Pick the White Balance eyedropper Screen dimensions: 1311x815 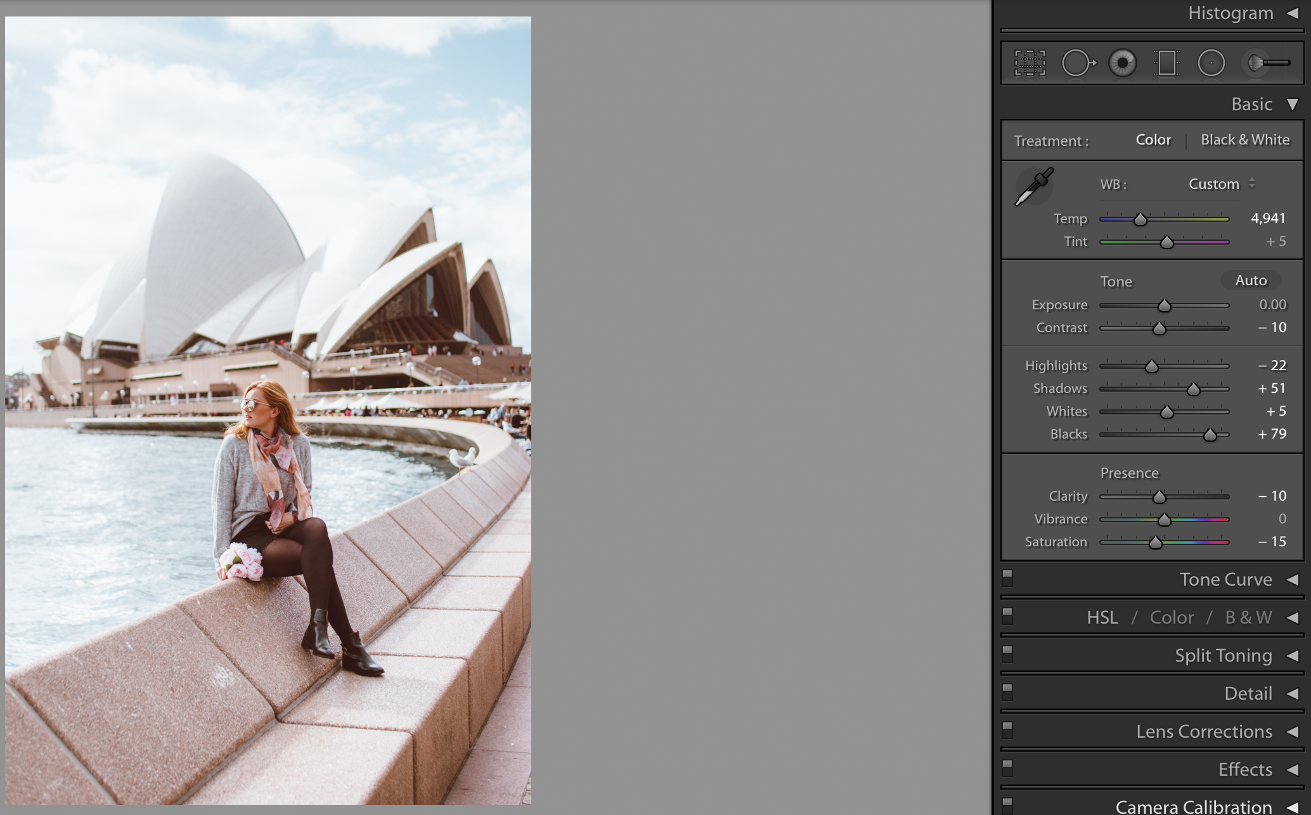1034,186
